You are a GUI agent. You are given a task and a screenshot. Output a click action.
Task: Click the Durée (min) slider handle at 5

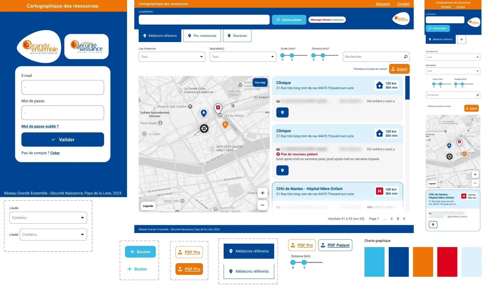click(x=291, y=55)
